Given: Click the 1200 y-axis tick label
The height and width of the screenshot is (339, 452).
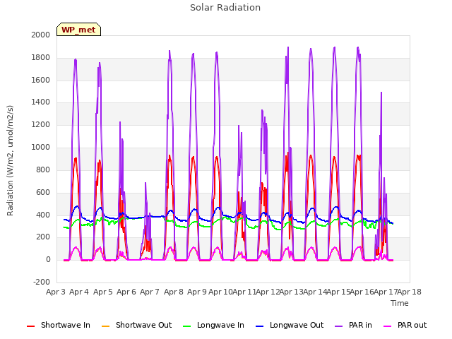Looking at the screenshot, I should [x=41, y=125].
